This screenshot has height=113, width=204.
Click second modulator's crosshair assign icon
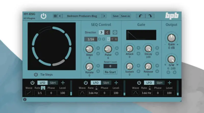coord(116,83)
